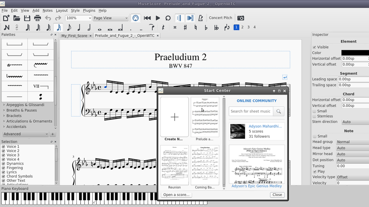This screenshot has width=369, height=207.
Task: Open the File menu
Action: pos(4,11)
